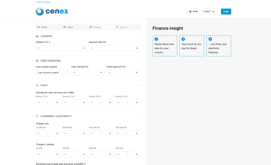Decrease the 150 kW (€) charger cost
Viewport: 271px width, 165px height.
coord(92,133)
